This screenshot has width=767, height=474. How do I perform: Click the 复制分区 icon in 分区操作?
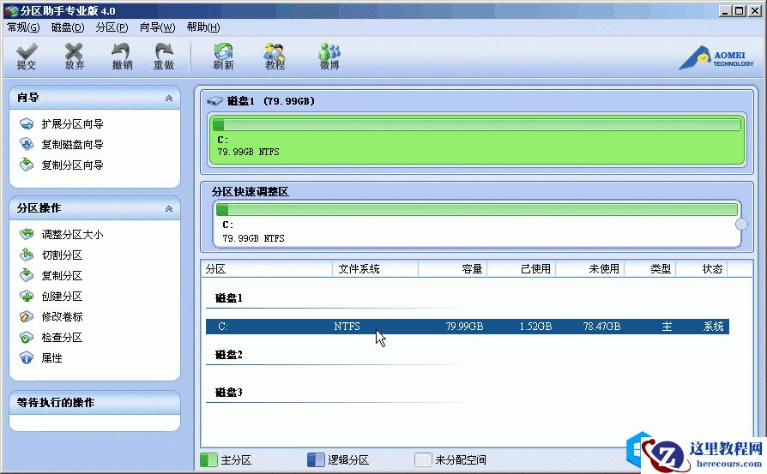click(27, 276)
